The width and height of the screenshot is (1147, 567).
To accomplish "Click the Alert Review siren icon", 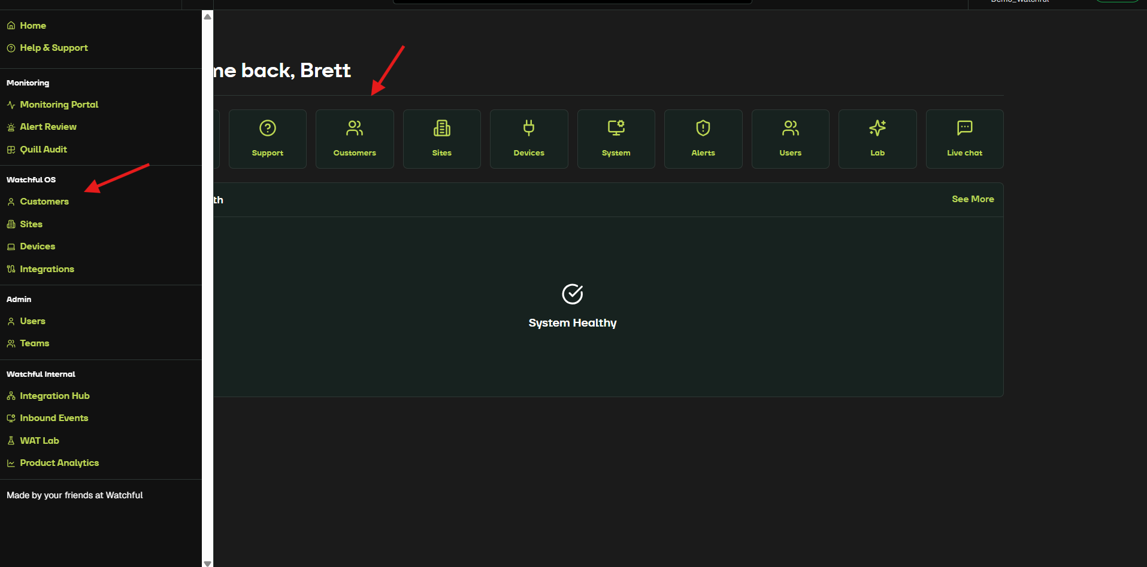I will pos(11,127).
